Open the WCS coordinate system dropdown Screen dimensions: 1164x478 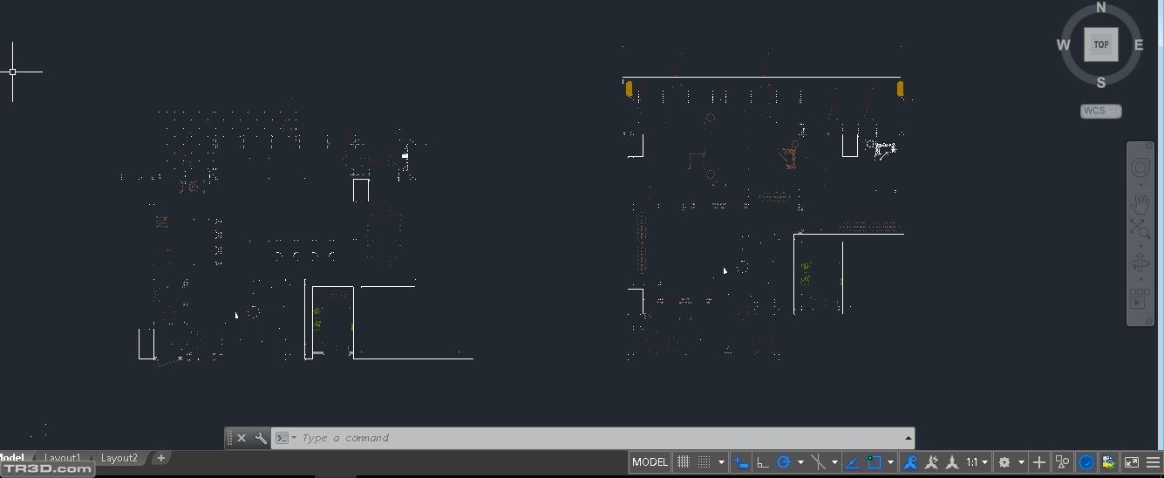coord(1100,111)
